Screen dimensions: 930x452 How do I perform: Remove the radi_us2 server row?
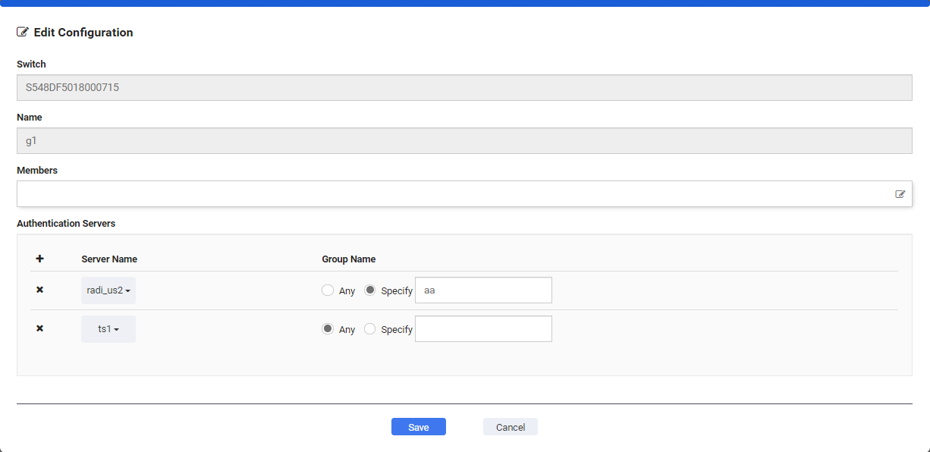(40, 290)
